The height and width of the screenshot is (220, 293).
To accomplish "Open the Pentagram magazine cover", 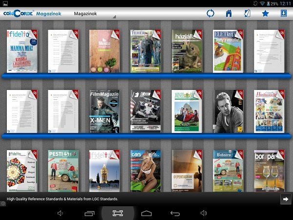I will pos(187,171).
